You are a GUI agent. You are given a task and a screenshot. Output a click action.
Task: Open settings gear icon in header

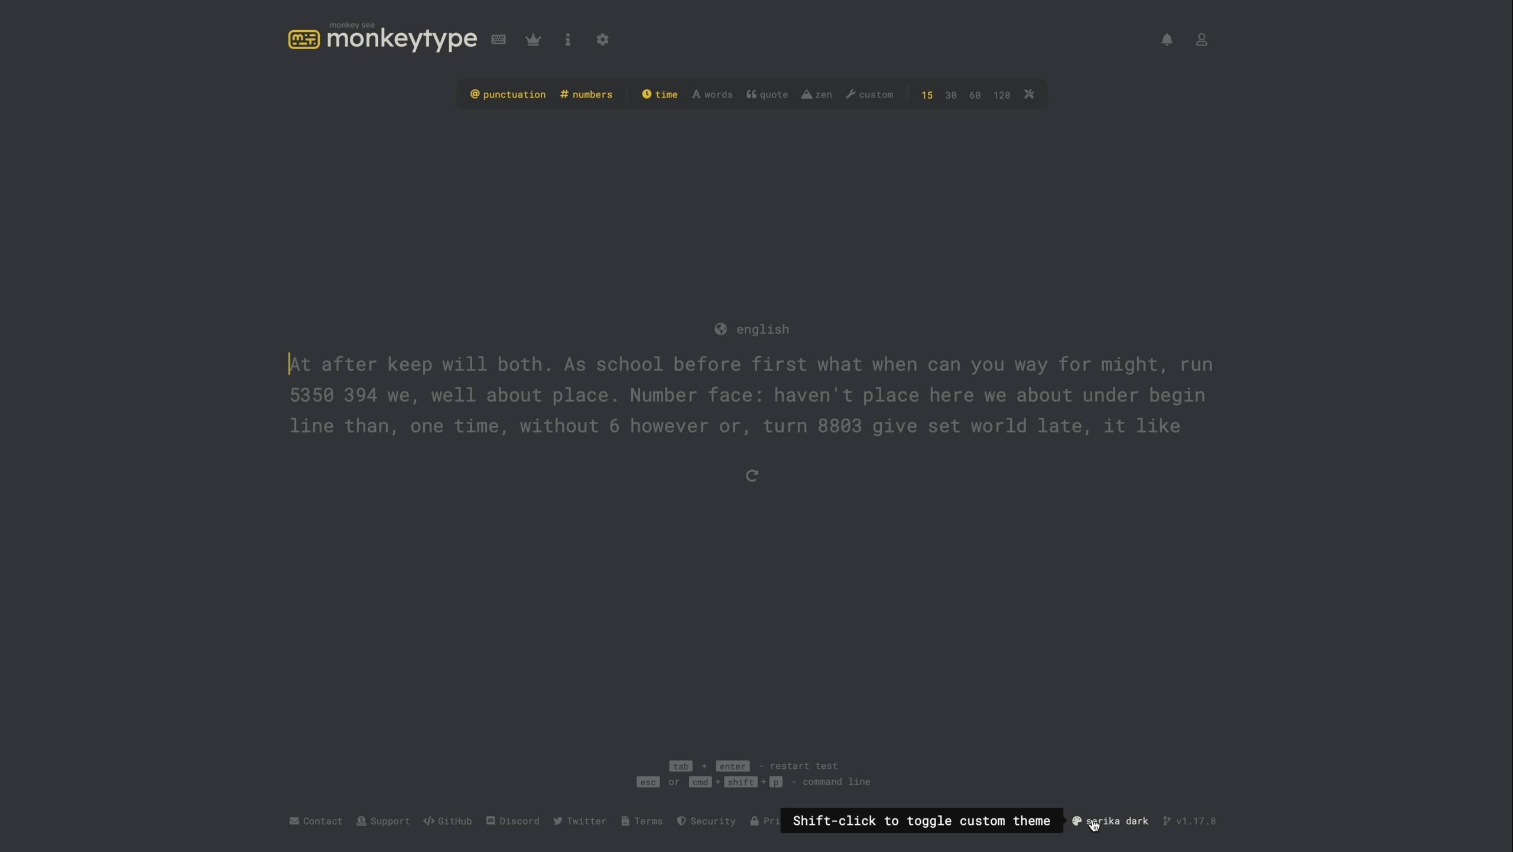tap(602, 40)
